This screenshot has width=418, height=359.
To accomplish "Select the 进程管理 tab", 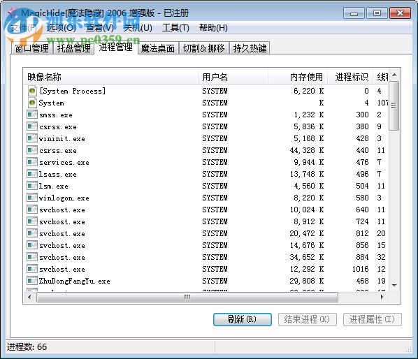I will (x=116, y=47).
